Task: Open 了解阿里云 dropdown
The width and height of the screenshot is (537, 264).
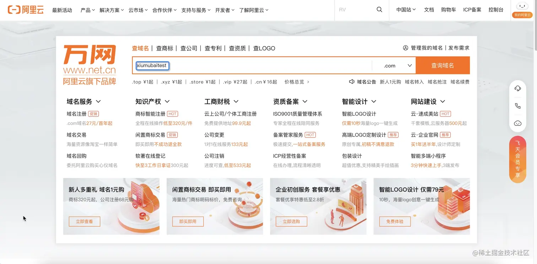Action: click(254, 10)
